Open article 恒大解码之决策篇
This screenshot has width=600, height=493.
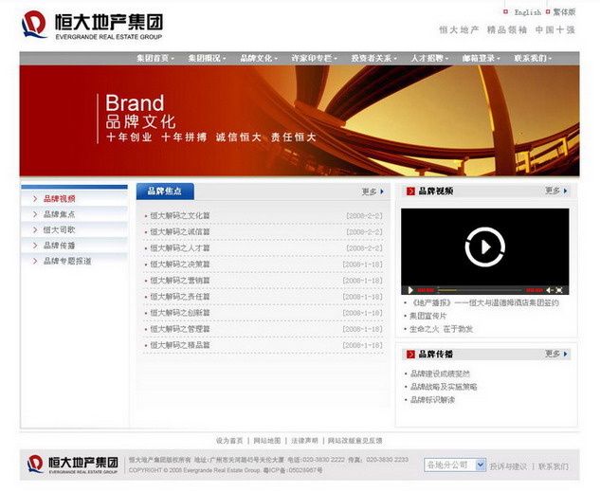(x=180, y=265)
